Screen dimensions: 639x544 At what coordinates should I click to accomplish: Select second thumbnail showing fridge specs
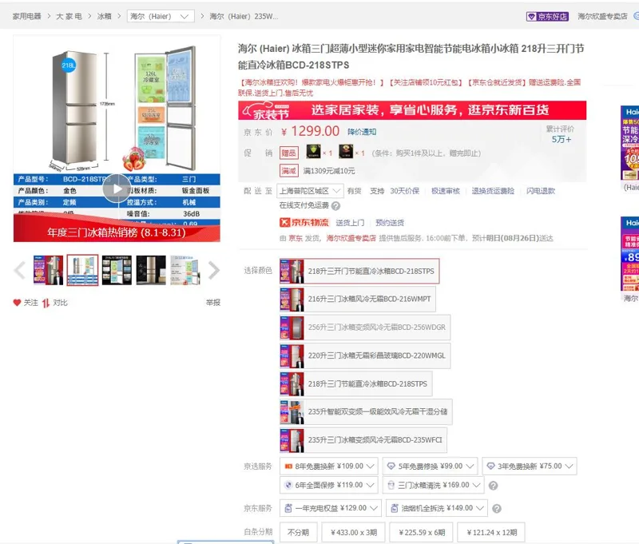[83, 270]
